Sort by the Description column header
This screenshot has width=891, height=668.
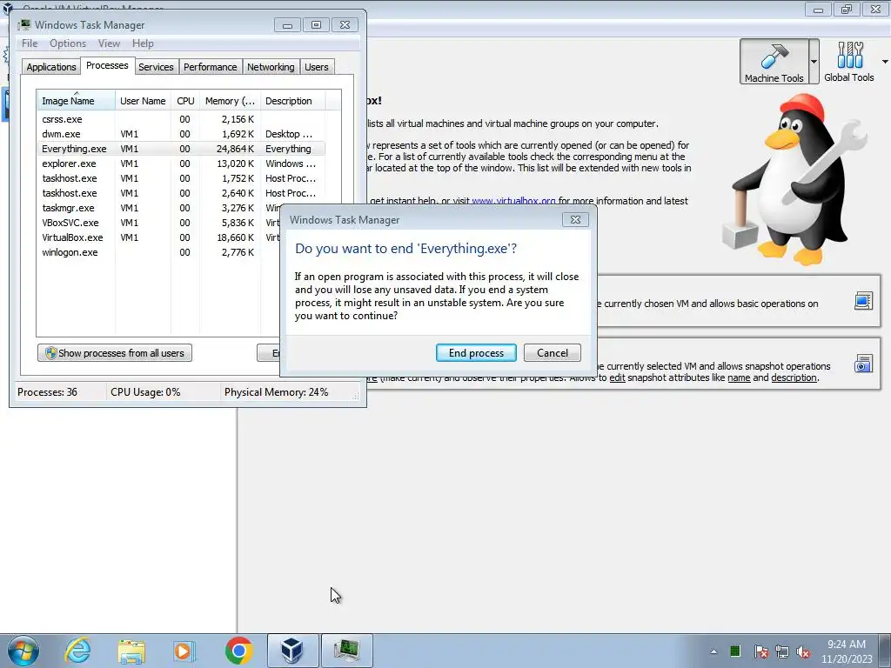292,101
